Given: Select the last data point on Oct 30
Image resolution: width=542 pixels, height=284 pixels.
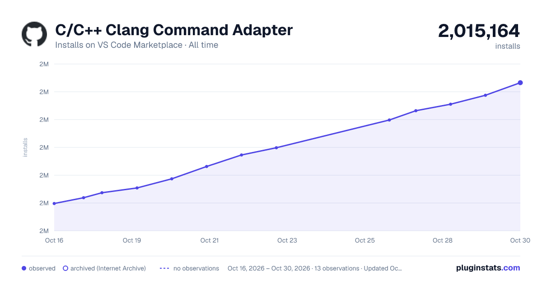Looking at the screenshot, I should (x=520, y=82).
